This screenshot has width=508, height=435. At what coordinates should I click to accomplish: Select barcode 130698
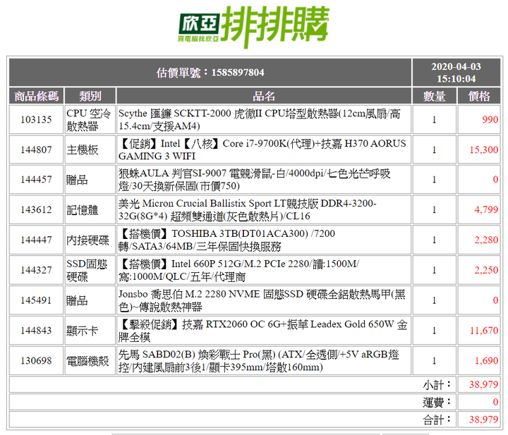tap(36, 360)
